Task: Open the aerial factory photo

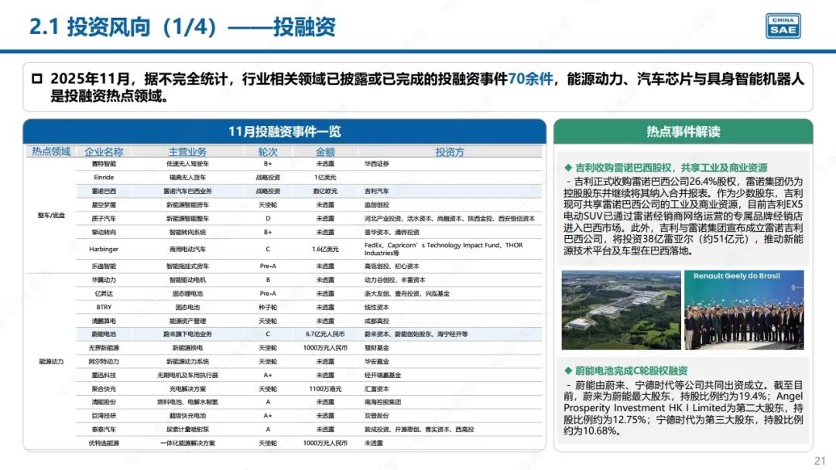Action: (x=621, y=310)
